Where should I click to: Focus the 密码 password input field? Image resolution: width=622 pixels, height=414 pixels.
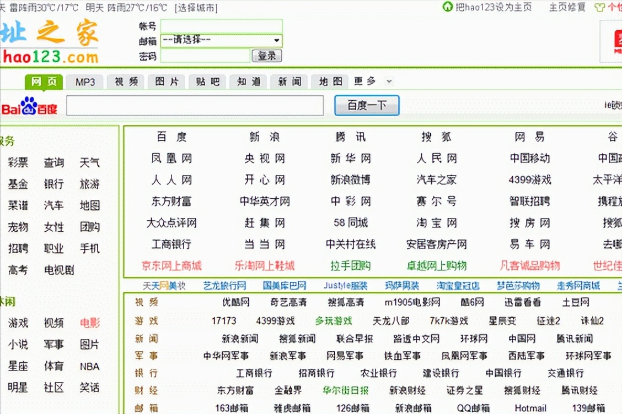click(x=205, y=56)
